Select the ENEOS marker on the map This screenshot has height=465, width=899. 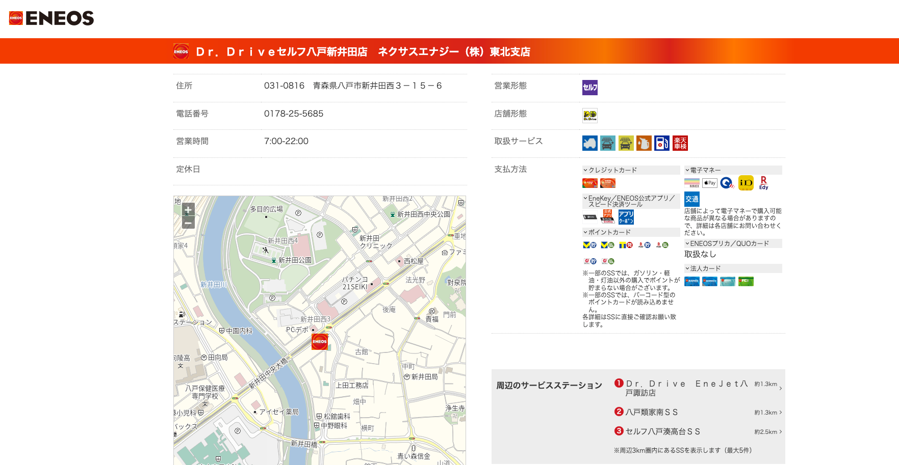320,342
